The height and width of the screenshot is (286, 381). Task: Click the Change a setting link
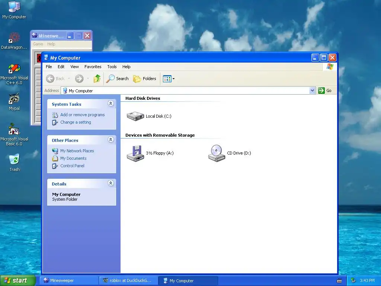coord(76,122)
